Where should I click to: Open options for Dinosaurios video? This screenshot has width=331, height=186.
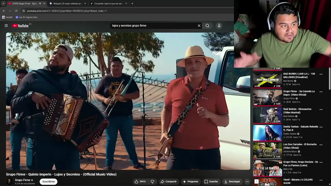(321, 110)
